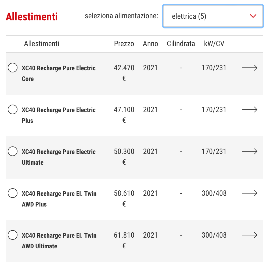Click the Anno column header
Screen dimensions: 270x269
[x=150, y=44]
